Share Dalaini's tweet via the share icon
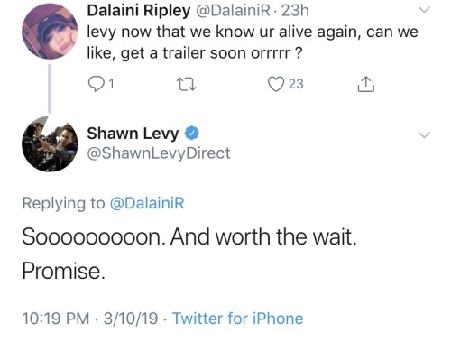 [x=366, y=84]
